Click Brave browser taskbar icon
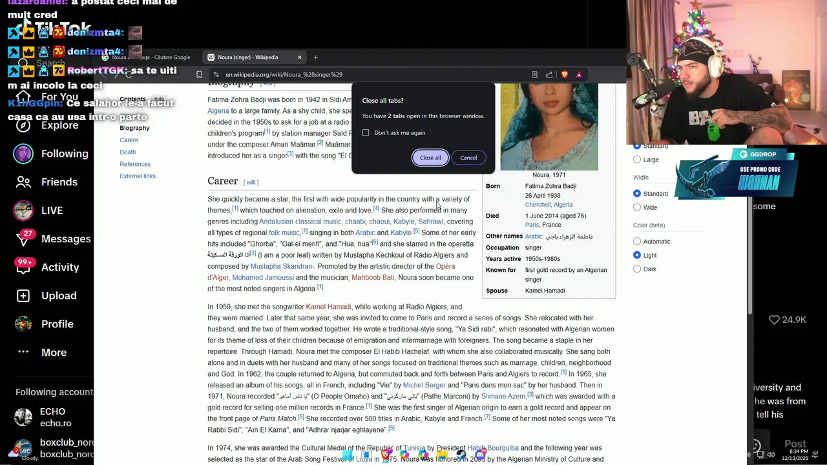Screen dimensions: 827x465 386,455
